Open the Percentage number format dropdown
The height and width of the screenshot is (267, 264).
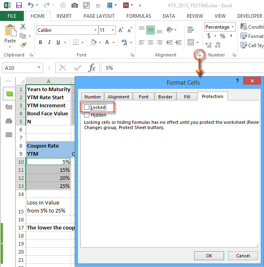pos(233,27)
